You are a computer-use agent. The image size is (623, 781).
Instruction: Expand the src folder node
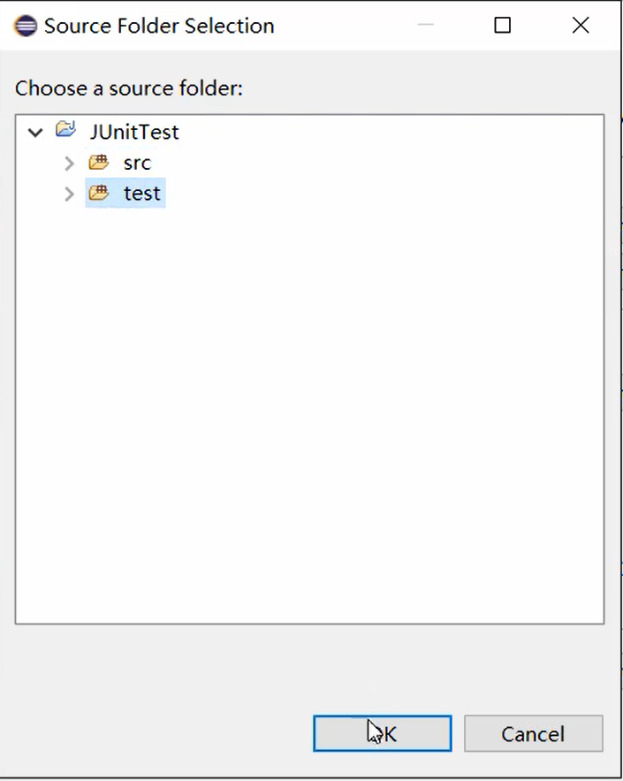point(69,164)
